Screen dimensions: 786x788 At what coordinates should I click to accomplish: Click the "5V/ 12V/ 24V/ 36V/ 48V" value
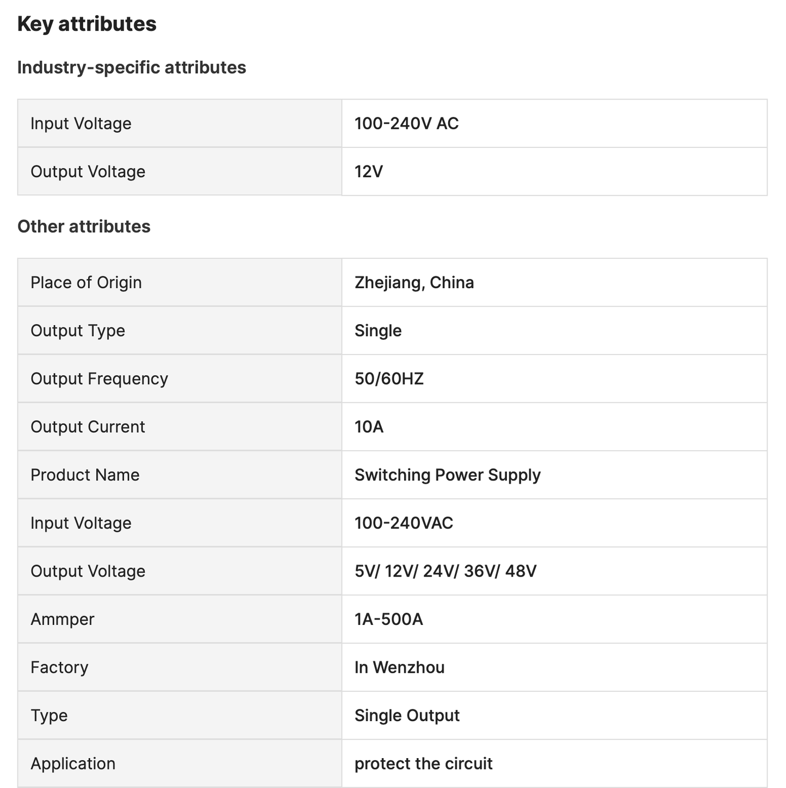pyautogui.click(x=445, y=571)
